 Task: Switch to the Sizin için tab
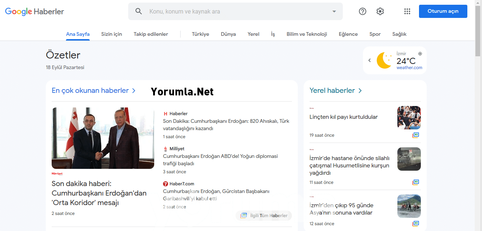point(112,34)
